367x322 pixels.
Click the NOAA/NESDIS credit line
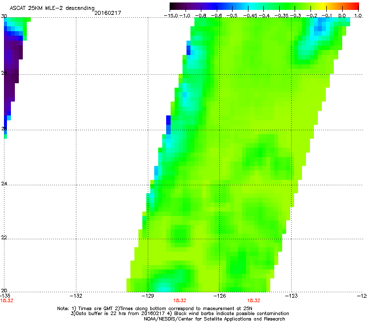tap(214, 319)
